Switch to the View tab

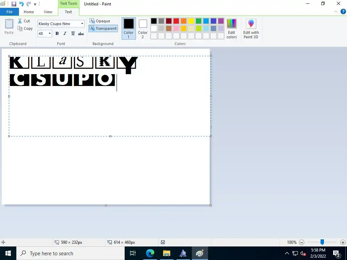coord(48,12)
